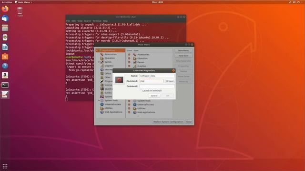The image size is (305, 171).
Task: Toggle Show checkbox for System Tools item
Action: point(129,101)
